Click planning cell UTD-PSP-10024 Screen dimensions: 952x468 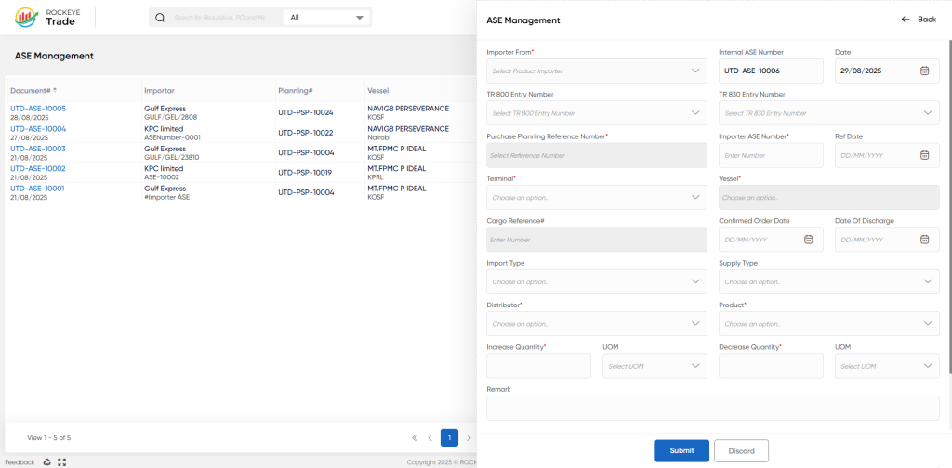(305, 112)
